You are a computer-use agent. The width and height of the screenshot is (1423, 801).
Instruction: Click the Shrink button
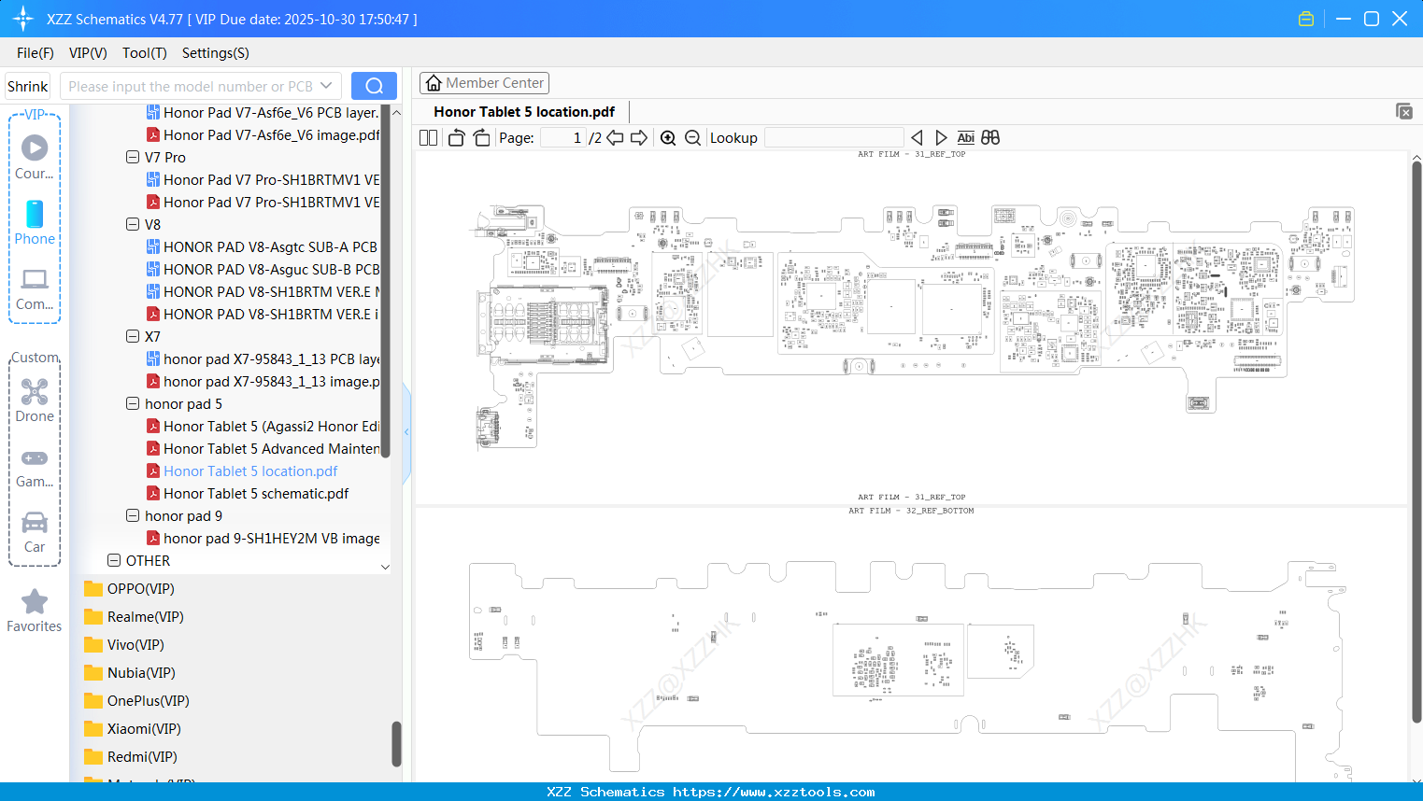tap(28, 86)
